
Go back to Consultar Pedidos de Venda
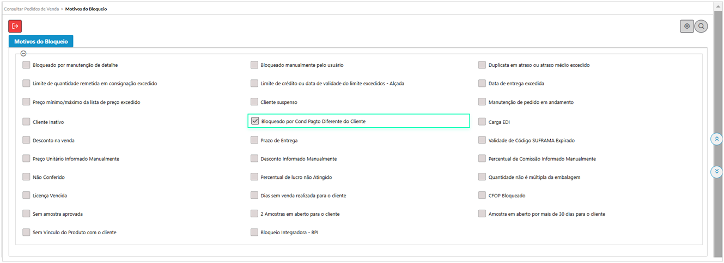click(31, 9)
